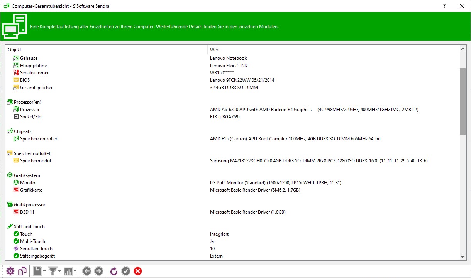Click the D3D 11 row icon
This screenshot has height=278, width=471.
[16, 212]
